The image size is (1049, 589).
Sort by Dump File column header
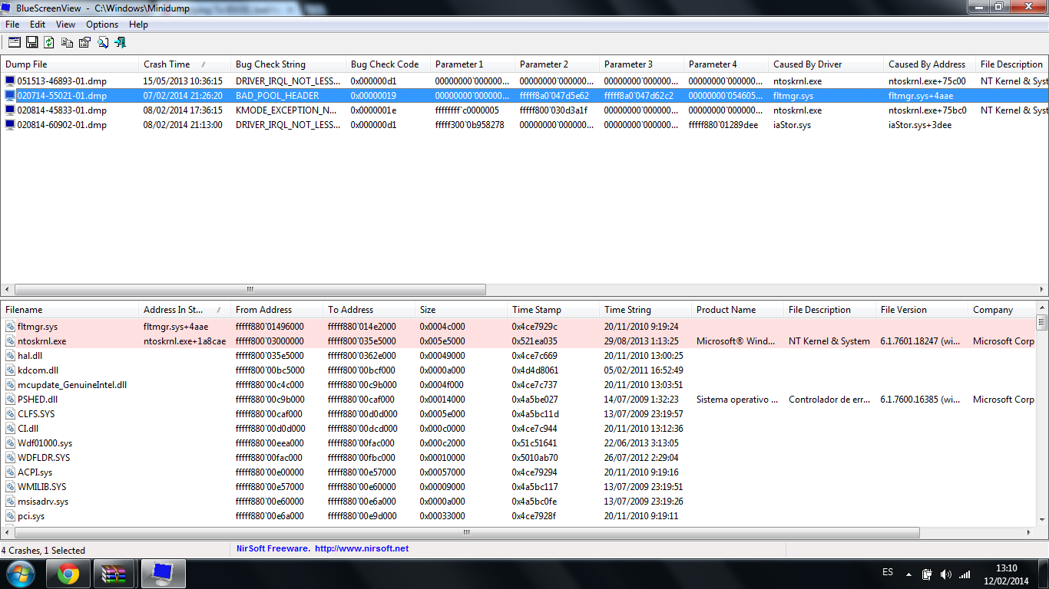(70, 64)
